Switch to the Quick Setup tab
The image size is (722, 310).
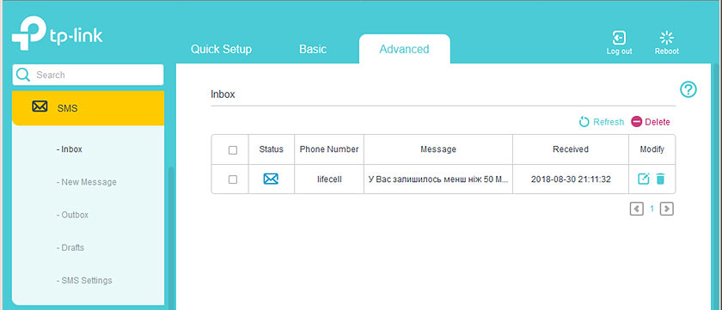click(222, 49)
